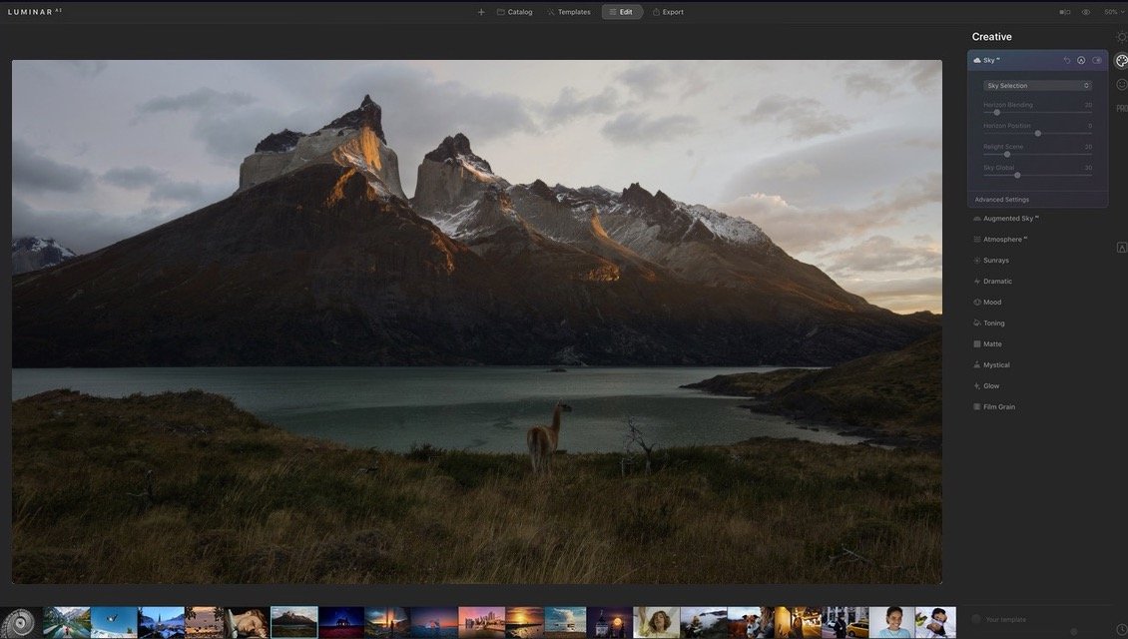Select the Edit tab

click(622, 12)
